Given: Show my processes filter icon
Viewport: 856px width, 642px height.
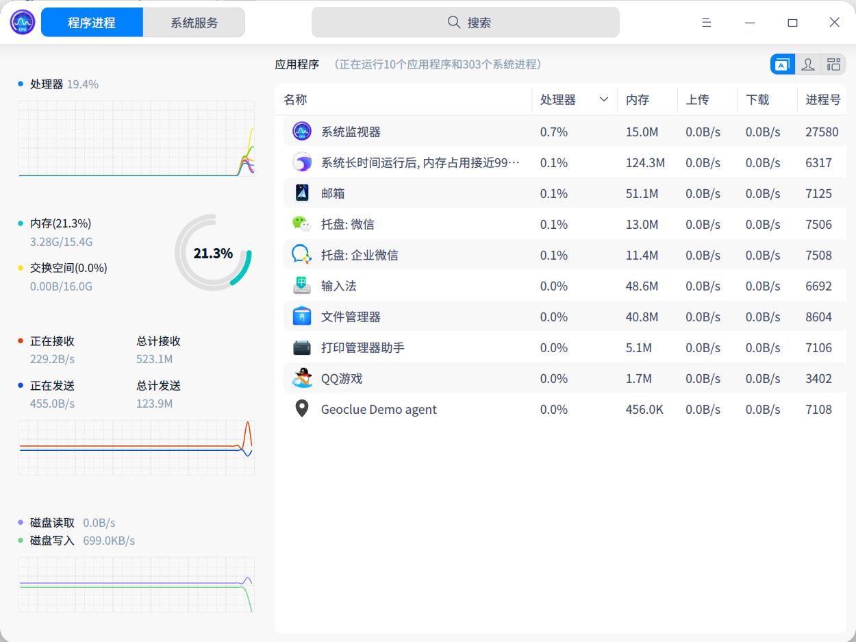Looking at the screenshot, I should (808, 64).
